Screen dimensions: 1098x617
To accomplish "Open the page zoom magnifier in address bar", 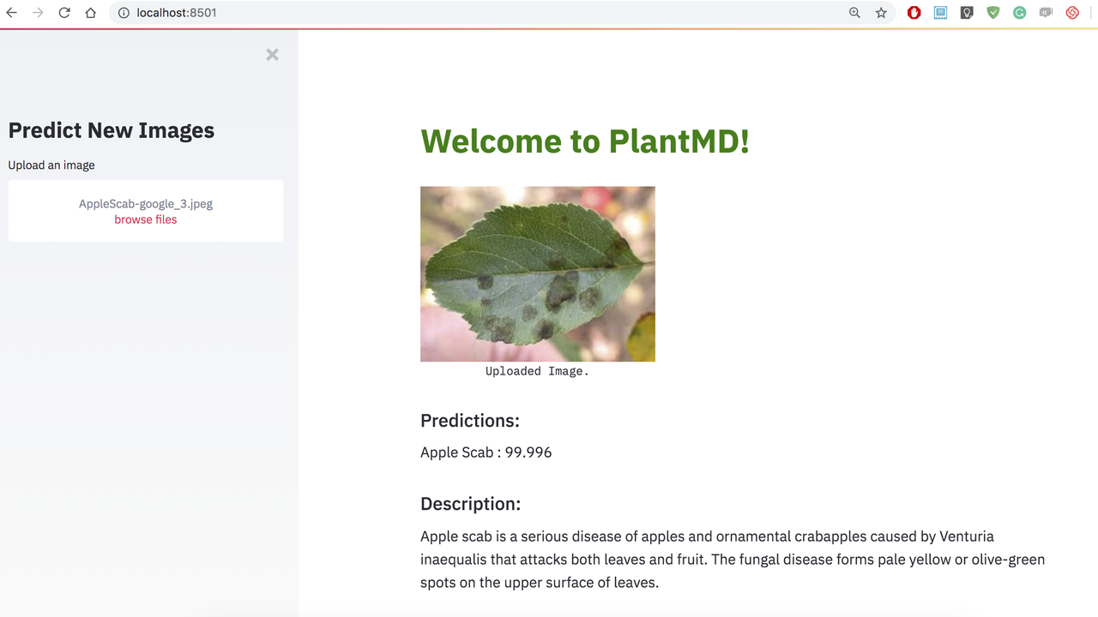I will [854, 12].
